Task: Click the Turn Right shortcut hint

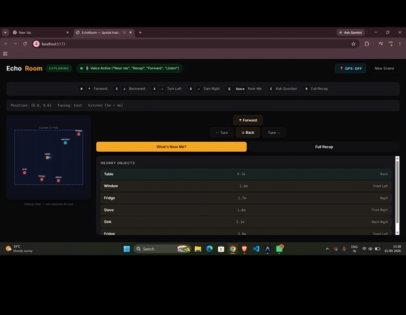Action: [204, 89]
